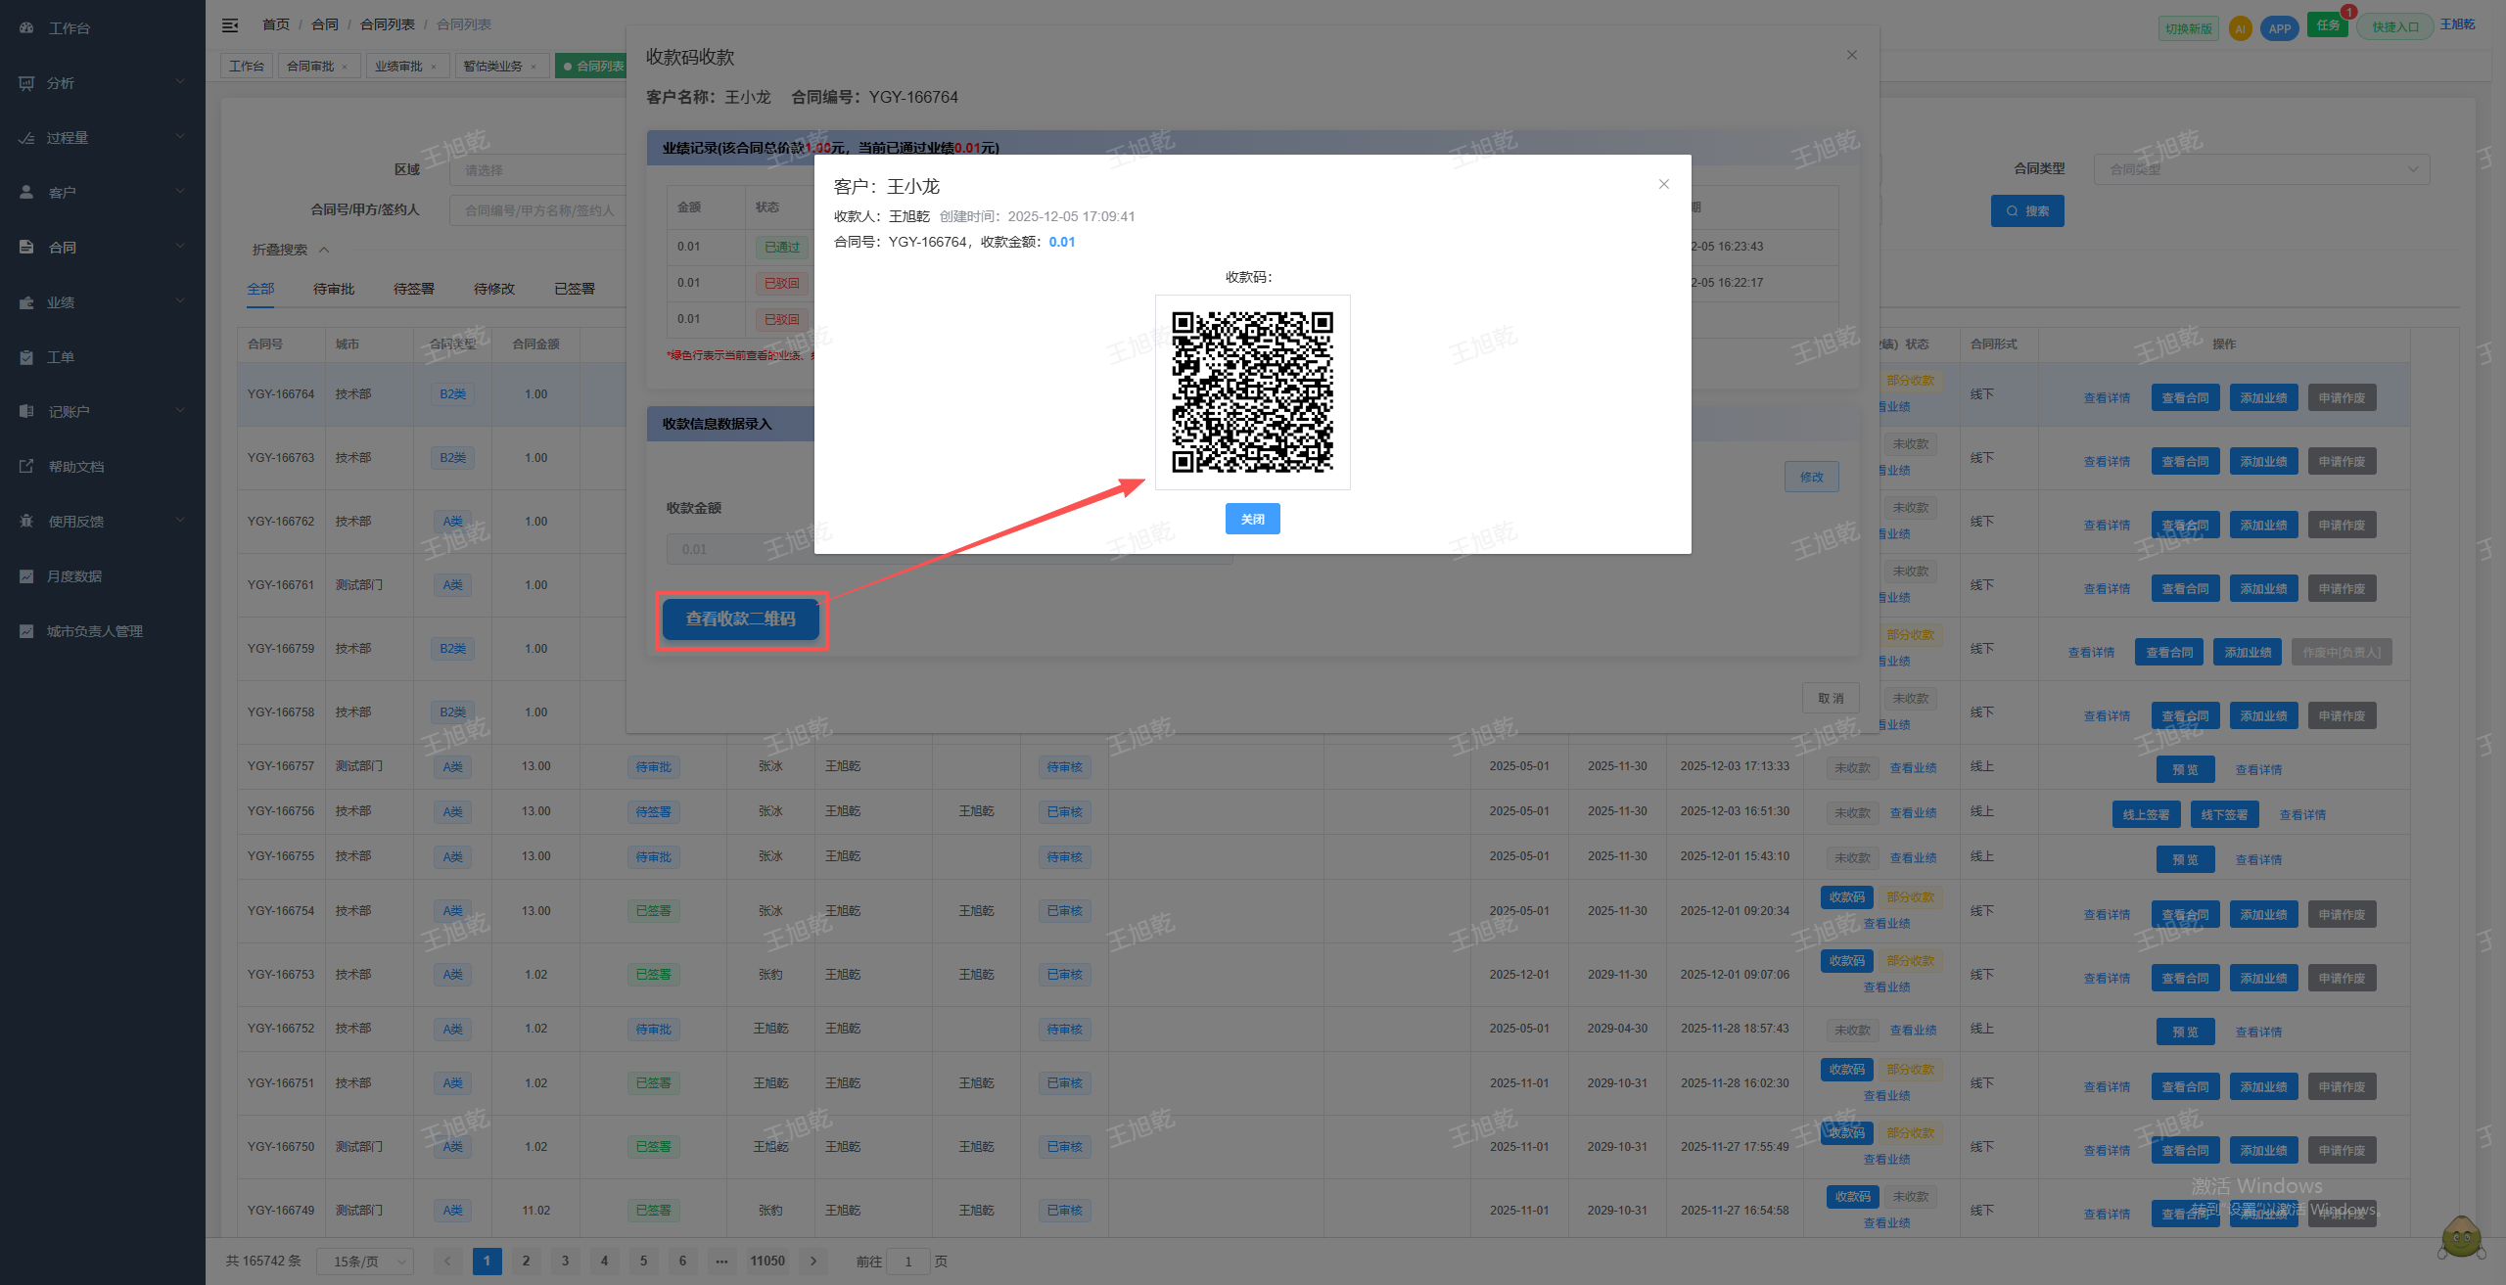
Task: Click 添加业绩 button for YGY-166753 row
Action: (2263, 979)
